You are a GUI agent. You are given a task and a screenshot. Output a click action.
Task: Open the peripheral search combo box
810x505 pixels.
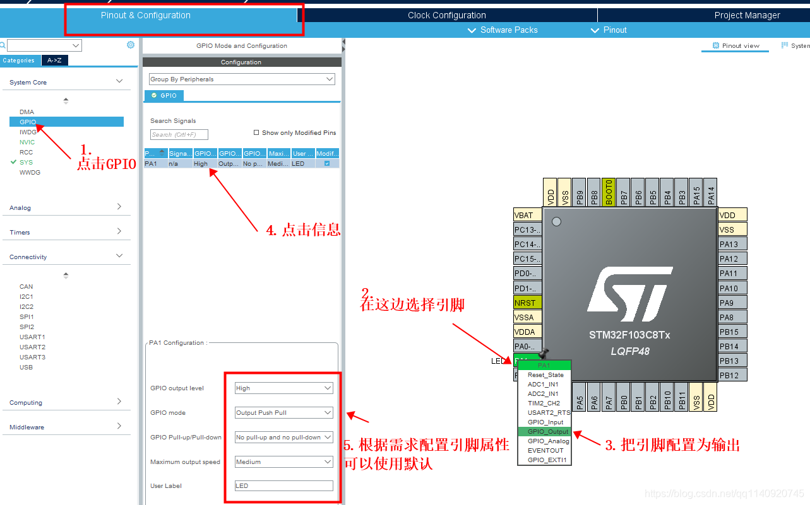pyautogui.click(x=44, y=45)
